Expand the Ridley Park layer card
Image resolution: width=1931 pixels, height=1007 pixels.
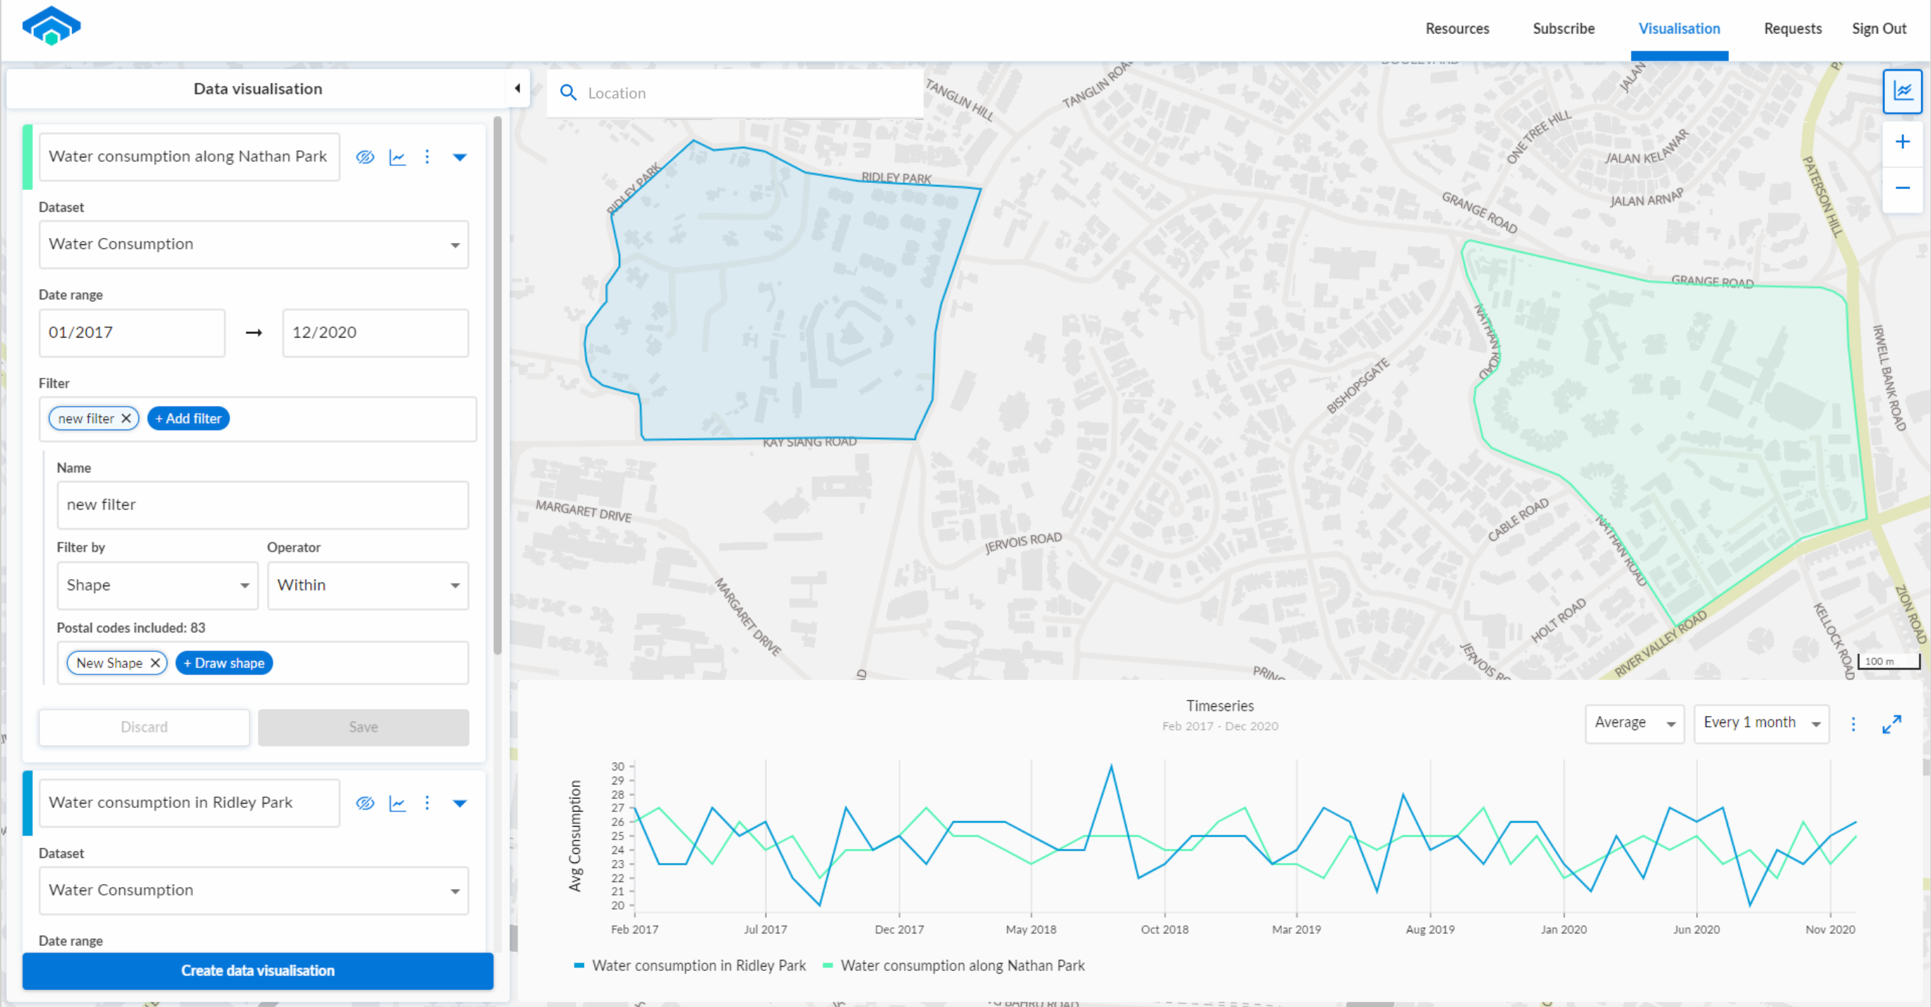click(x=460, y=803)
